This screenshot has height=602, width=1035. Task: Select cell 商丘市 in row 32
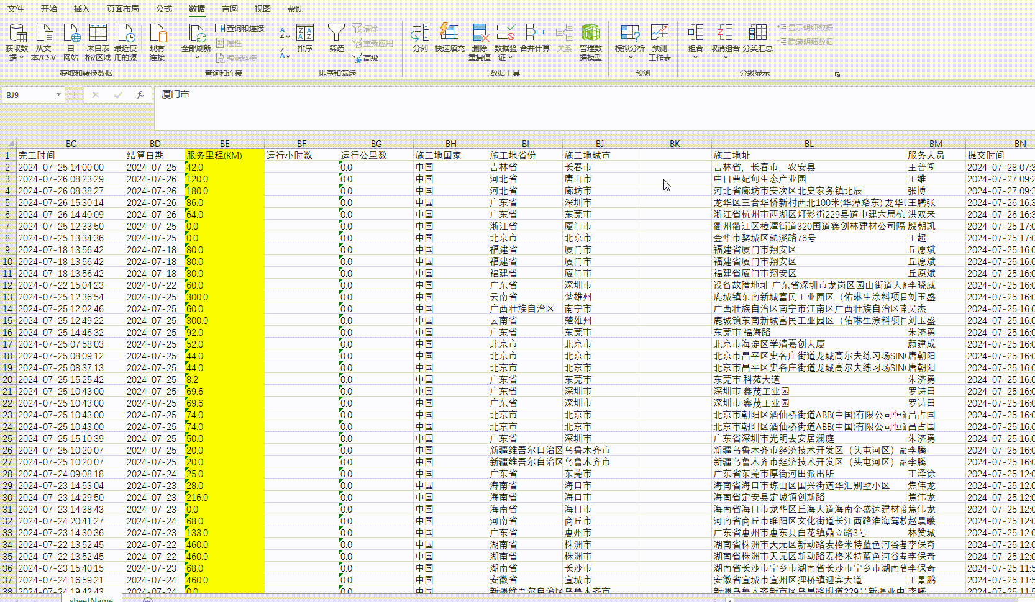600,521
